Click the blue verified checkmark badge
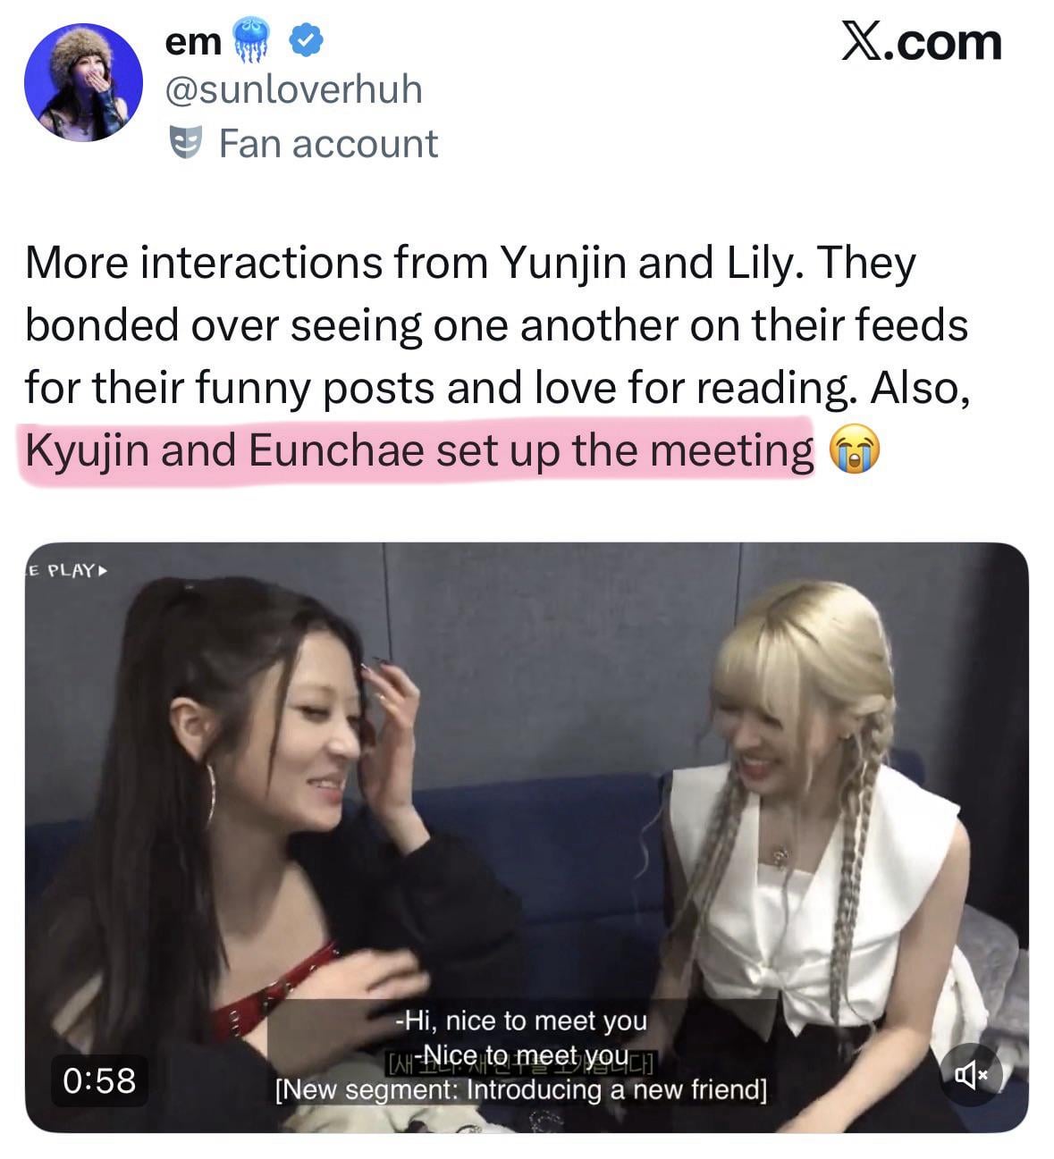This screenshot has height=1159, width=1054. [308, 40]
